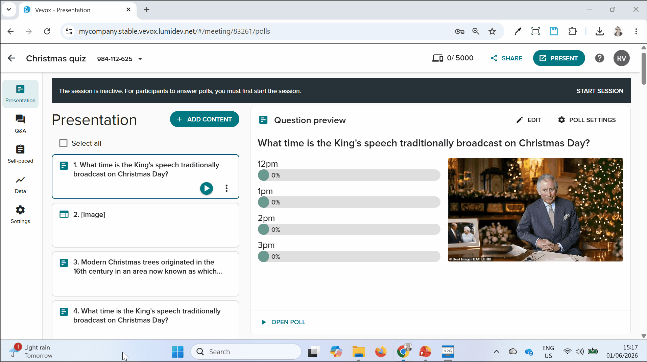Switch to the Presentation sidebar tab
Viewport: 647px width, 362px height.
[20, 94]
